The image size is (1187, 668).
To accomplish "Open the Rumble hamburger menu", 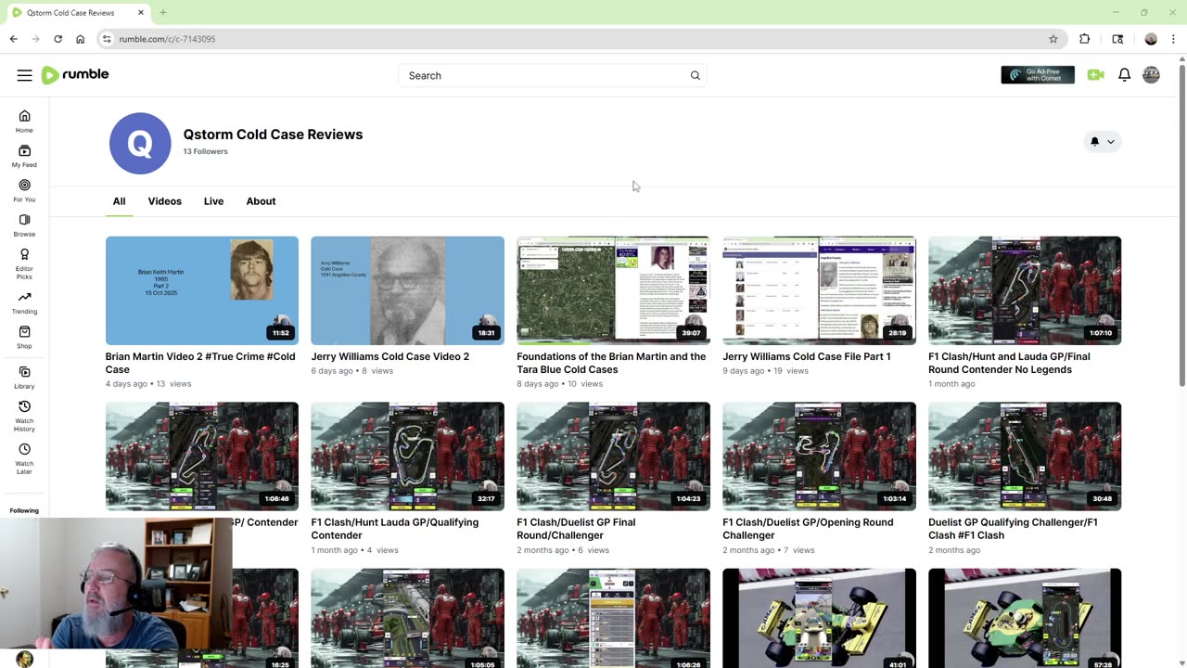I will [x=25, y=75].
